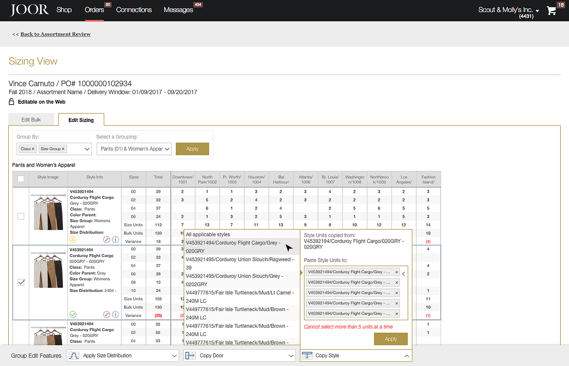Go to the Shop menu

point(64,10)
